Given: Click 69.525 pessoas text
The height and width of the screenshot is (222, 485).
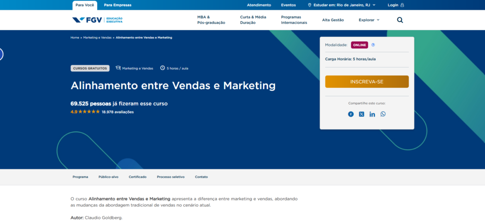Looking at the screenshot, I should click(90, 103).
